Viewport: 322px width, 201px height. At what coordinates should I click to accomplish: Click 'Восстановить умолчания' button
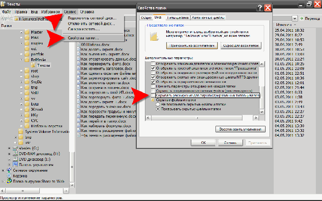241,129
